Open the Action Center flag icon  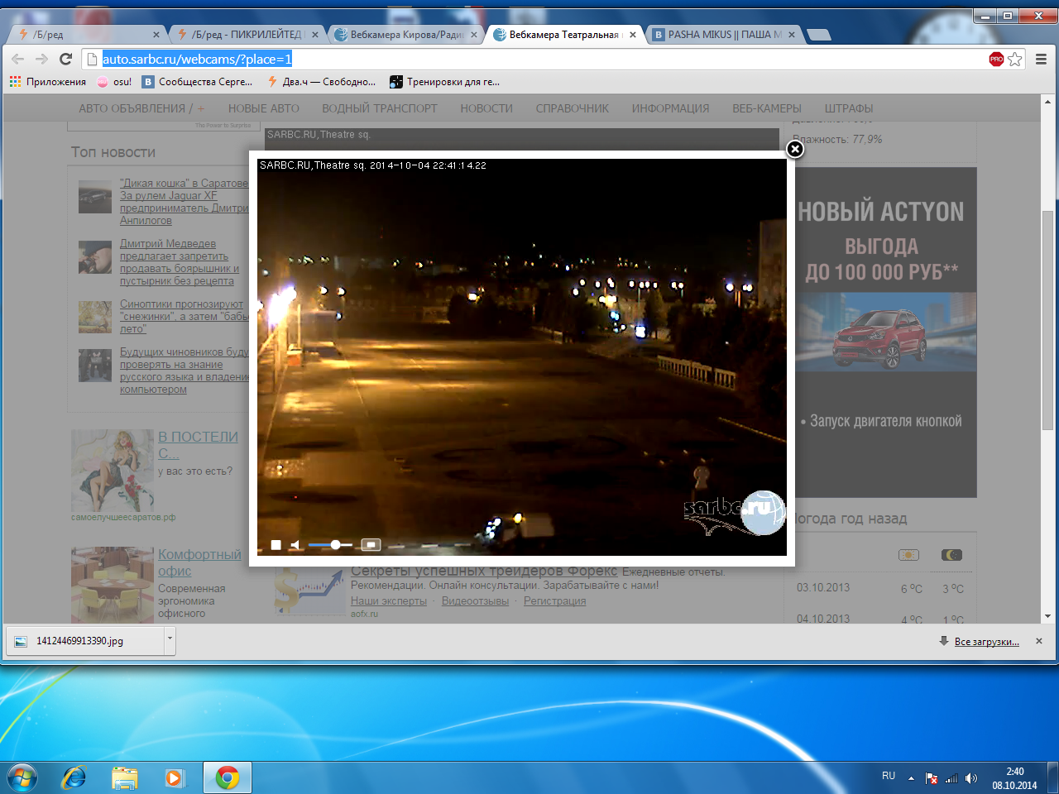pos(932,778)
